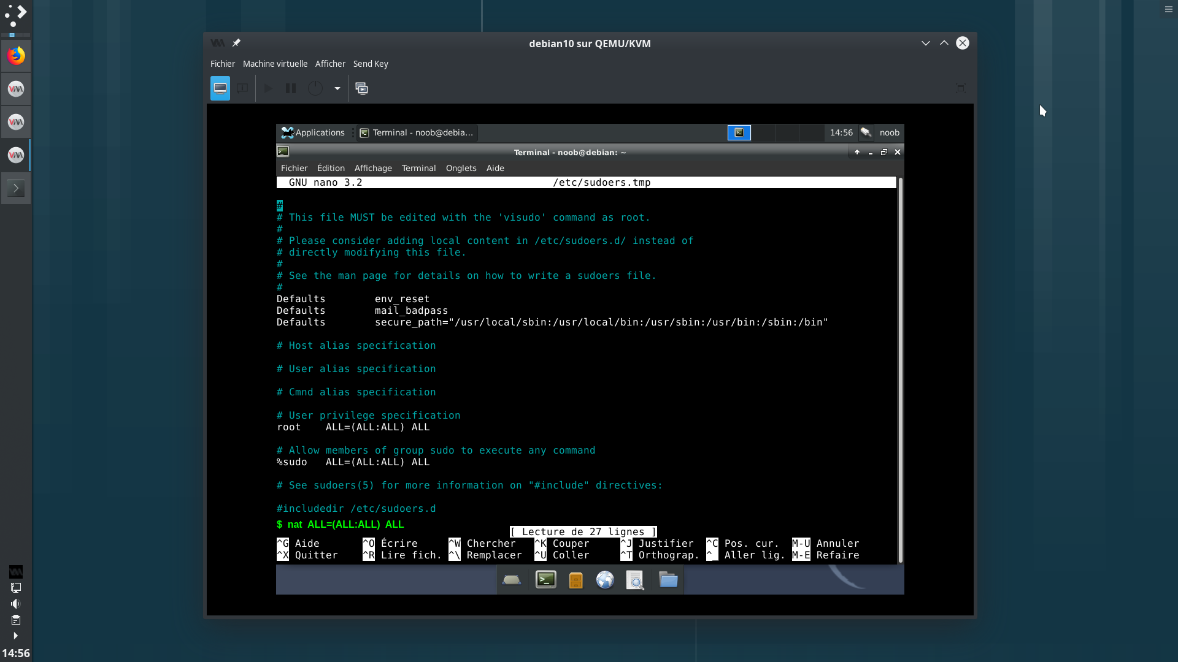Open the Afficher menu
Image resolution: width=1178 pixels, height=662 pixels.
(330, 64)
